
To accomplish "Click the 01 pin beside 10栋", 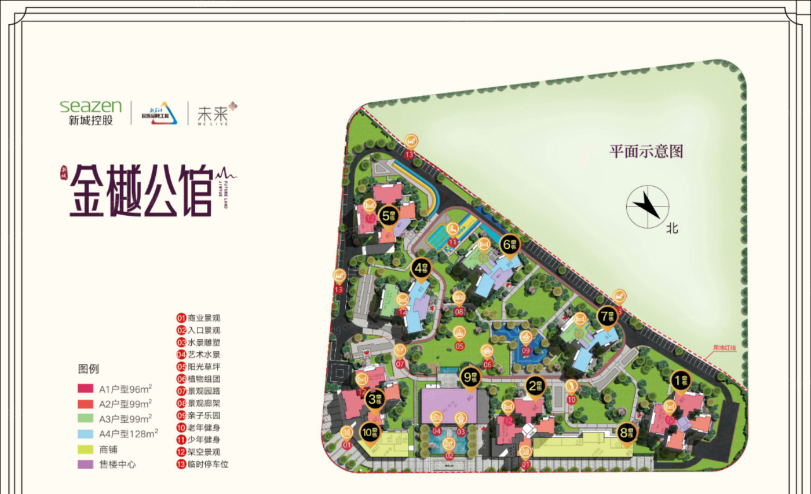I will pyautogui.click(x=347, y=438).
